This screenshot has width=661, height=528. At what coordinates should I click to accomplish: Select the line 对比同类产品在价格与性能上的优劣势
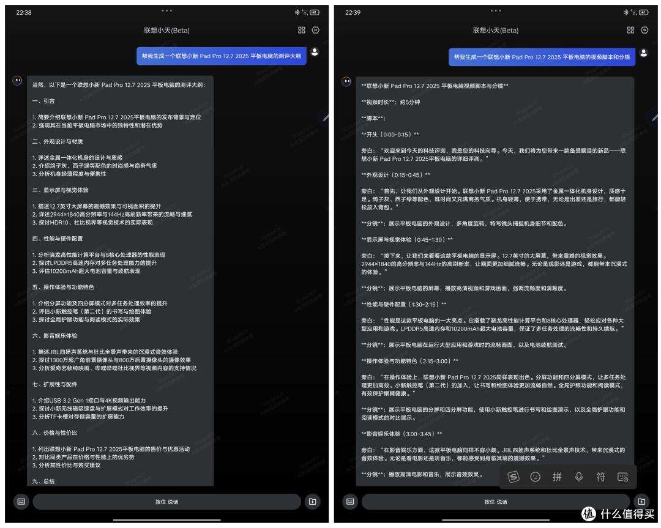83,457
